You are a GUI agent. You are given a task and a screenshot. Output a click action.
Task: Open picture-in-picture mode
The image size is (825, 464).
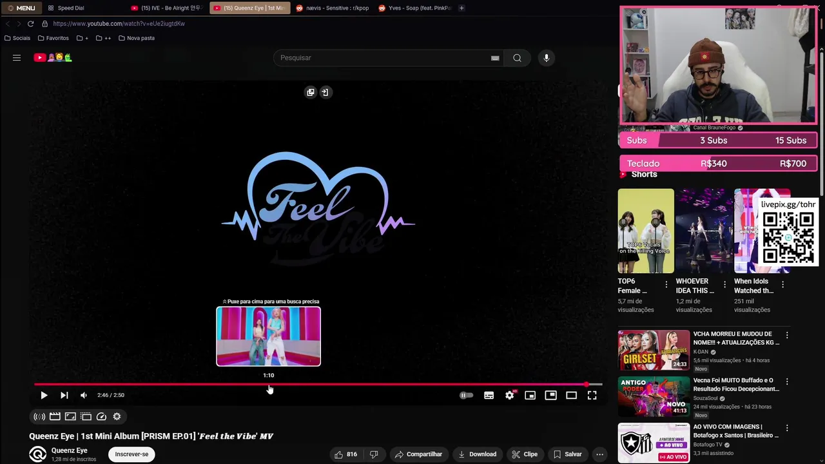550,395
